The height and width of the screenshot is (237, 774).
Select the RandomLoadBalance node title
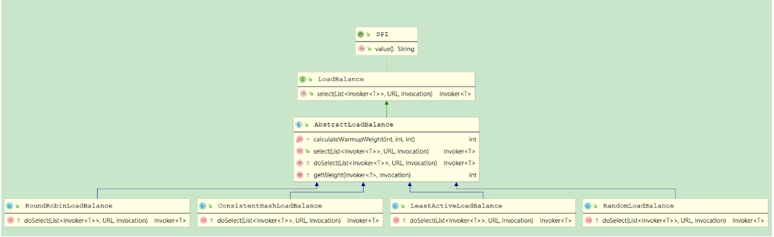coord(637,205)
